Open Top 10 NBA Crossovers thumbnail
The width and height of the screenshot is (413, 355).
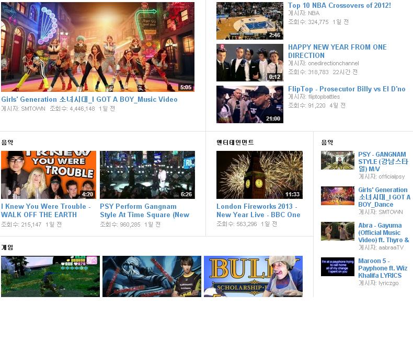point(250,21)
